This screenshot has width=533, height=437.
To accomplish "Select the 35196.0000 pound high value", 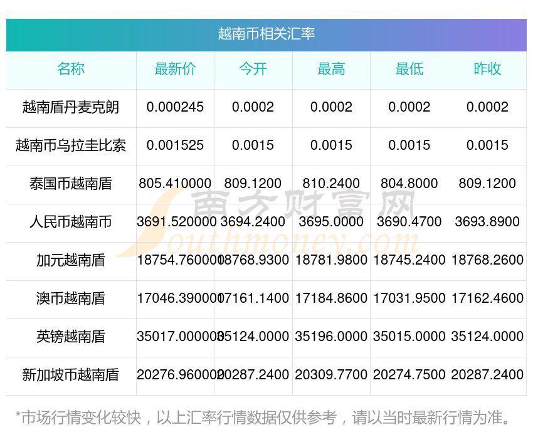I will pos(331,337).
